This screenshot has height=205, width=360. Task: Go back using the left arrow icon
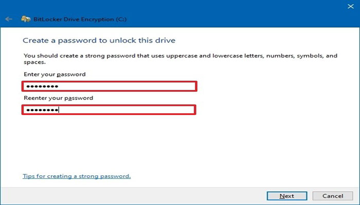[x=9, y=19]
